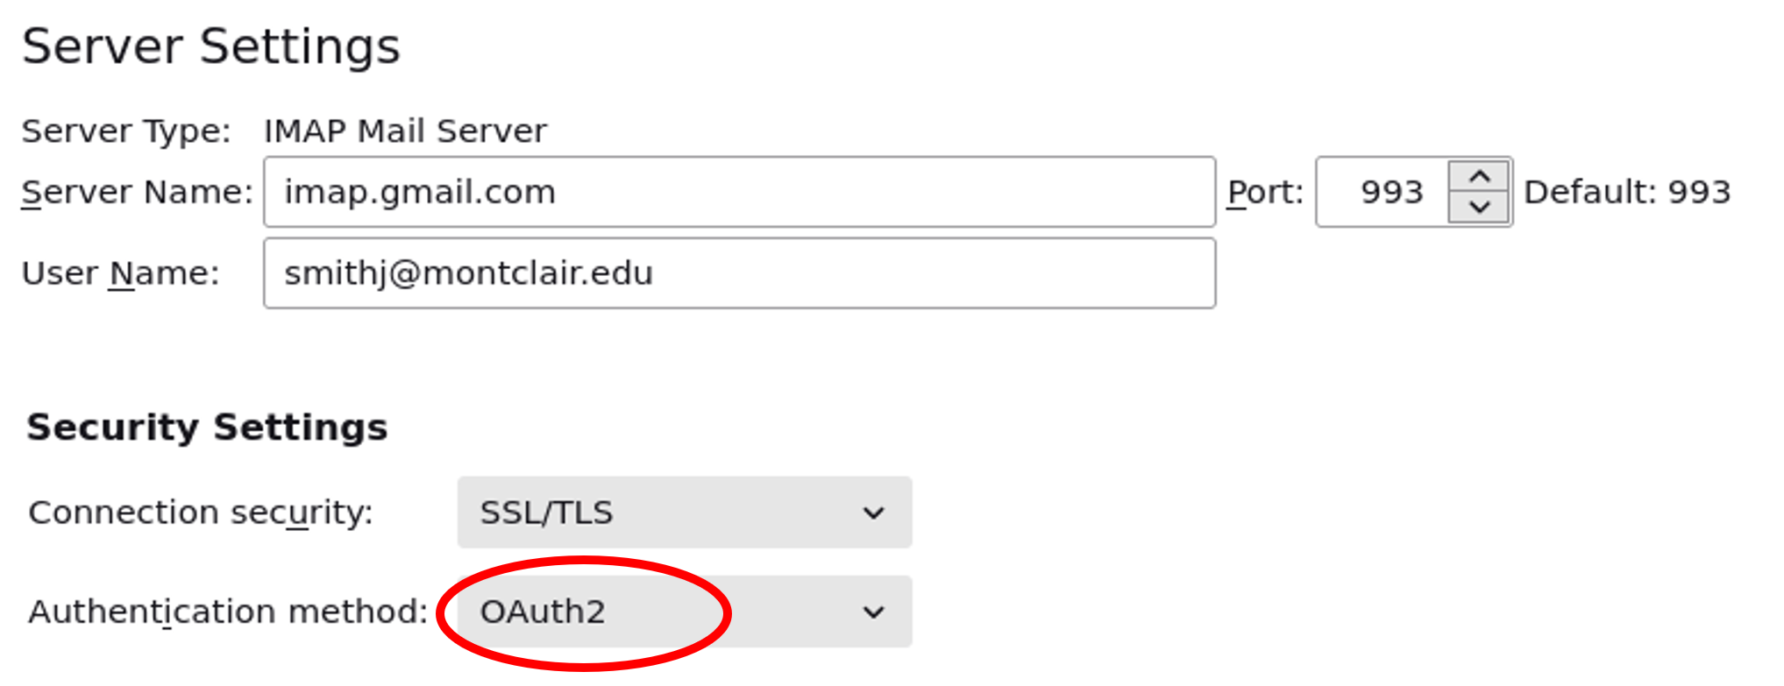Image resolution: width=1784 pixels, height=686 pixels.
Task: Click the Server Name label
Action: [x=137, y=192]
